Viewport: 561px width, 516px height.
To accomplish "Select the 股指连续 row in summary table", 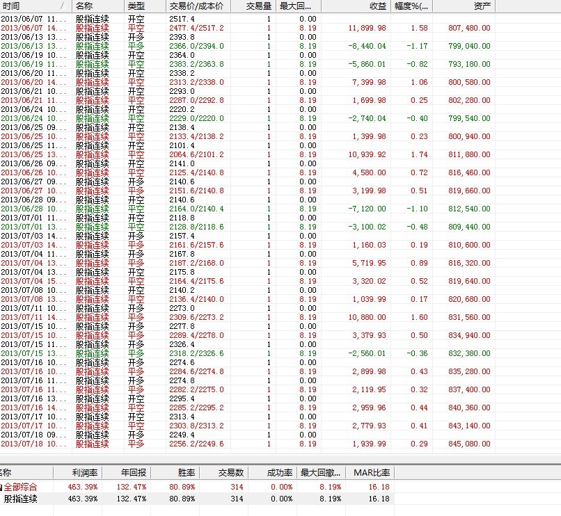I will click(x=197, y=499).
